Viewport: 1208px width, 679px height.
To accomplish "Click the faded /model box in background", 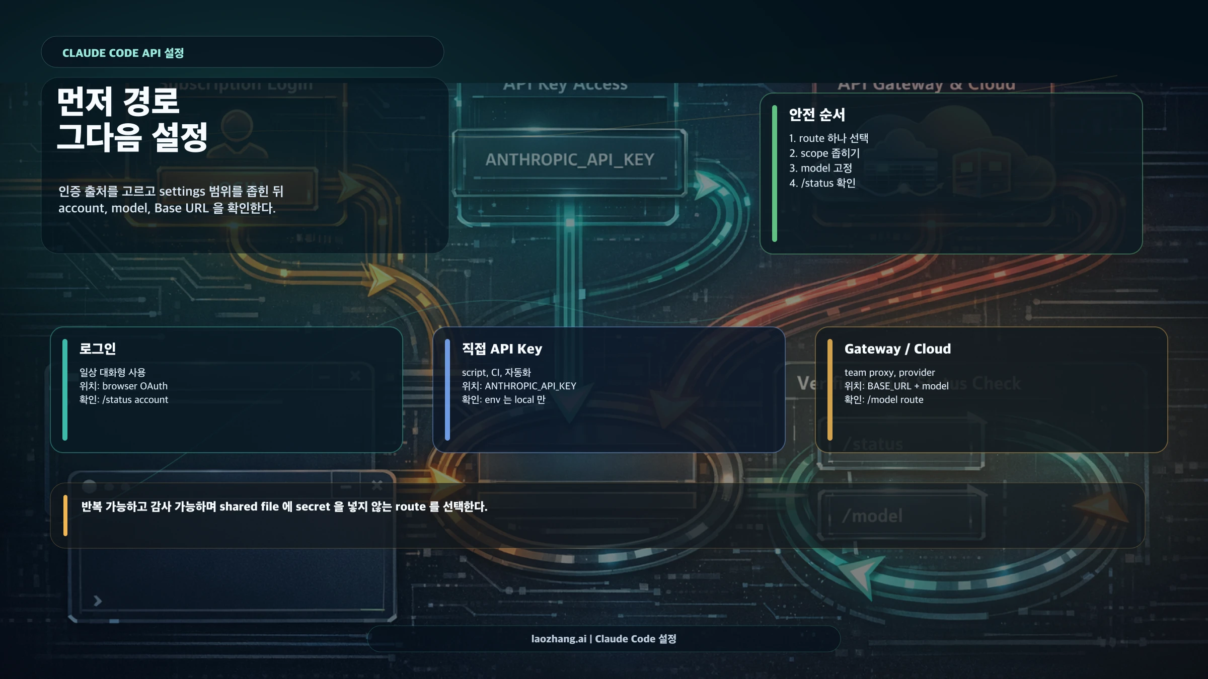I will pos(901,516).
